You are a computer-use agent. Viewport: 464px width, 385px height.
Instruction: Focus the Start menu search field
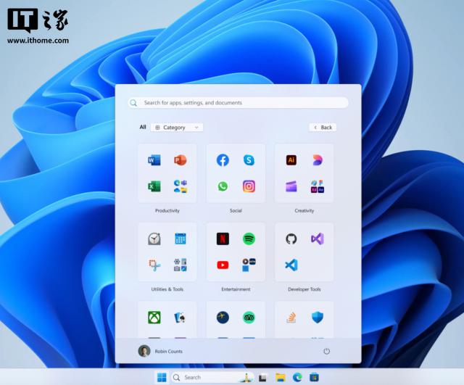238,103
